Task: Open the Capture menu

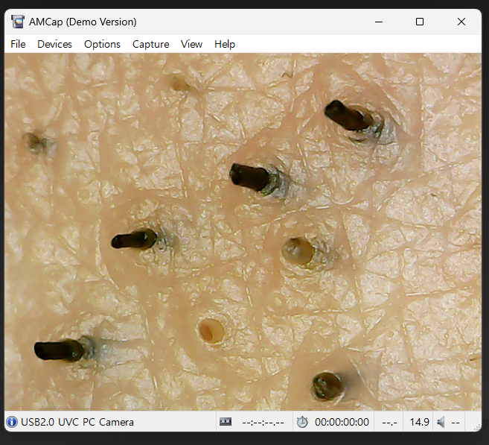Action: [150, 44]
